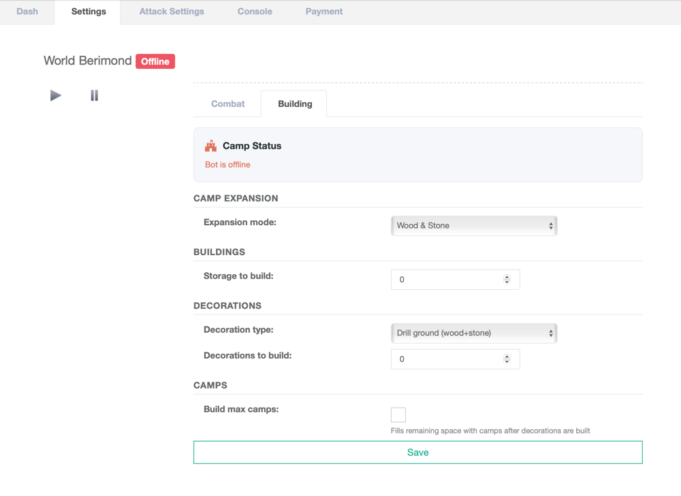
Task: Enable the Build max camps checkbox
Action: coord(398,414)
